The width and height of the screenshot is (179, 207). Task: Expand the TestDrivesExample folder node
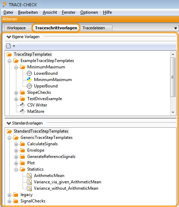[x=16, y=99]
